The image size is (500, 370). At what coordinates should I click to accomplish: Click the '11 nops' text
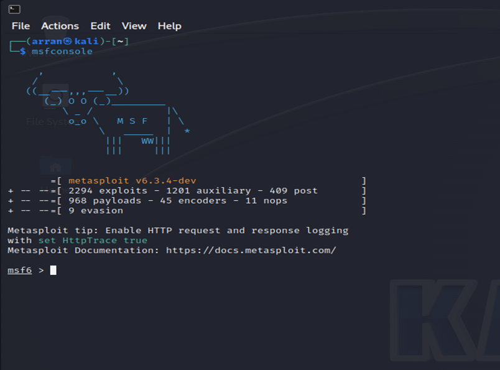pyautogui.click(x=266, y=201)
